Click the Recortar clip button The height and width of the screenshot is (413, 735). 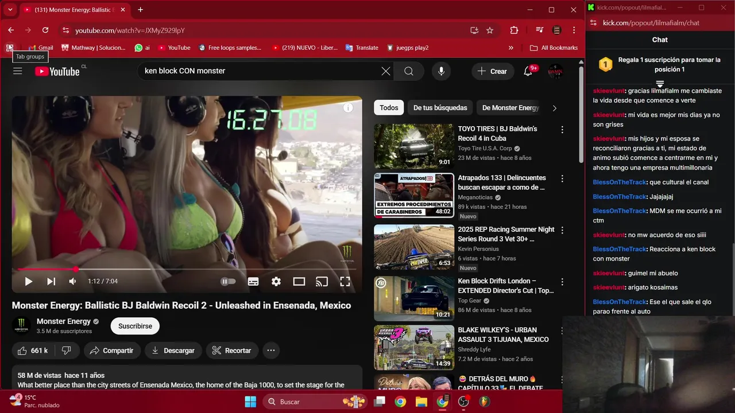click(x=232, y=350)
